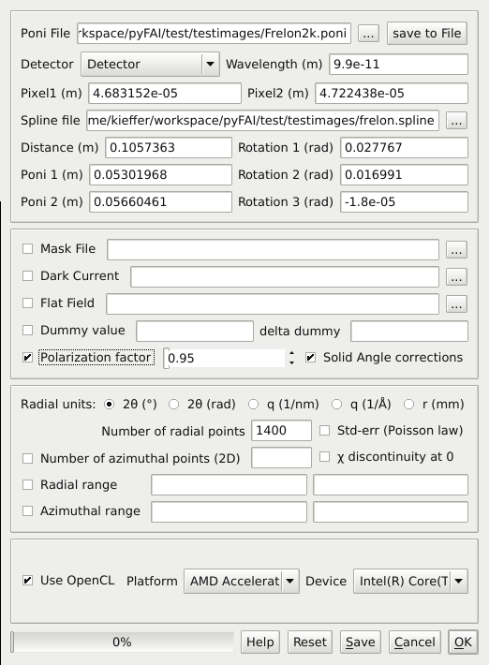Edit the Number of radial points field
This screenshot has height=665, width=489.
point(281,431)
